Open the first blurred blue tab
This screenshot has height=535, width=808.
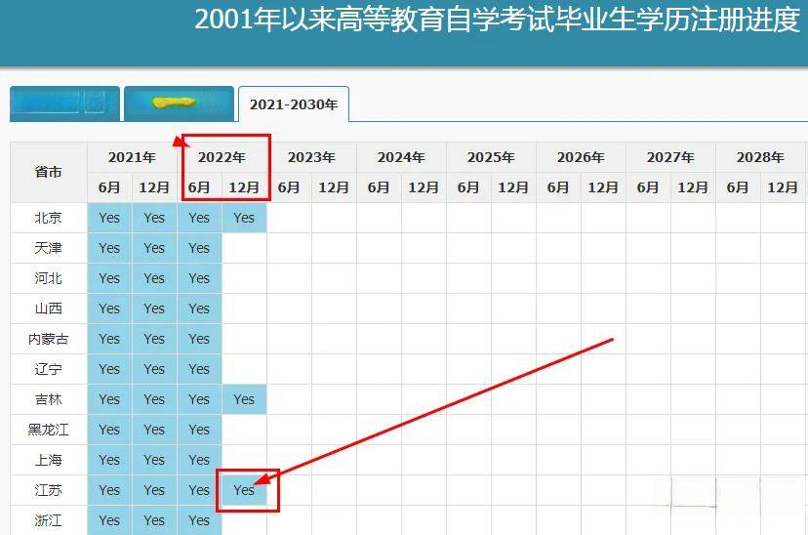click(x=64, y=103)
